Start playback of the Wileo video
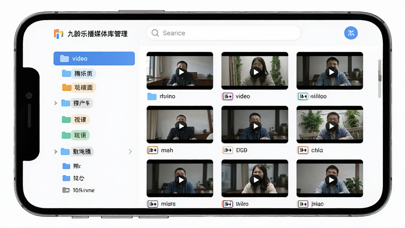This screenshot has width=405, height=228. pos(255,180)
